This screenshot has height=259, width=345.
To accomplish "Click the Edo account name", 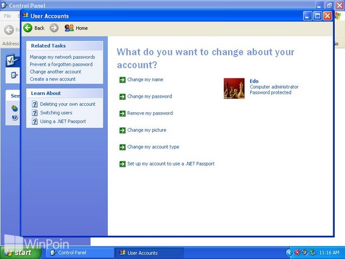I will pos(254,81).
